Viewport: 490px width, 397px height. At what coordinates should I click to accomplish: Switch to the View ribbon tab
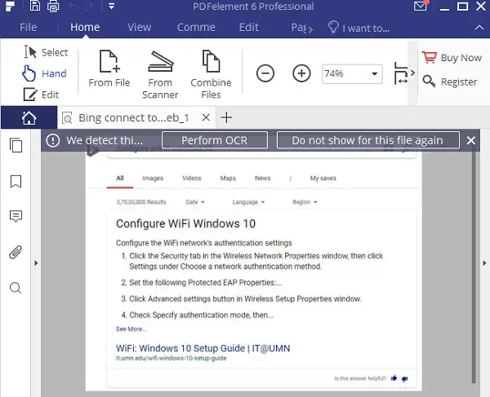coord(139,28)
